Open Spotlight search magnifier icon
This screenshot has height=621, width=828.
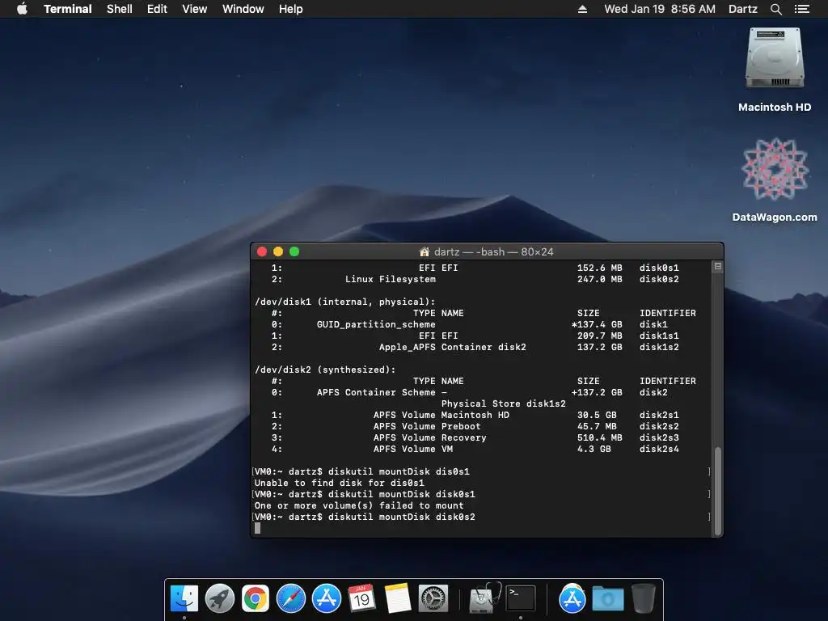click(775, 9)
